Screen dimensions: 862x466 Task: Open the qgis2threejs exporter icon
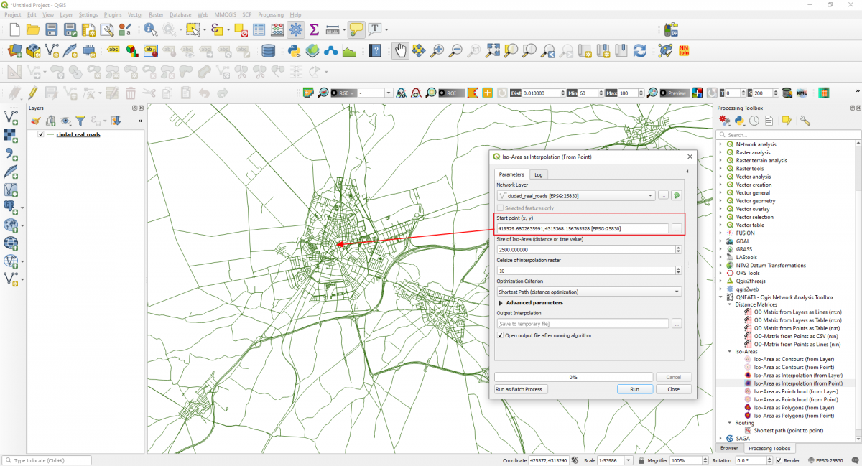[x=312, y=51]
